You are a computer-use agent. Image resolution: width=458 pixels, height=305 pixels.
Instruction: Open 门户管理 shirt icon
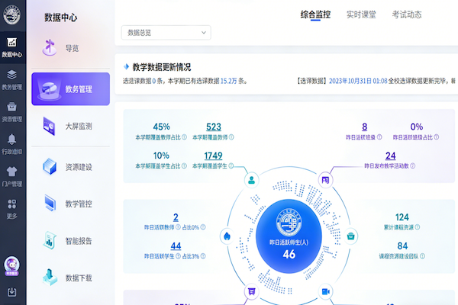tap(12, 176)
